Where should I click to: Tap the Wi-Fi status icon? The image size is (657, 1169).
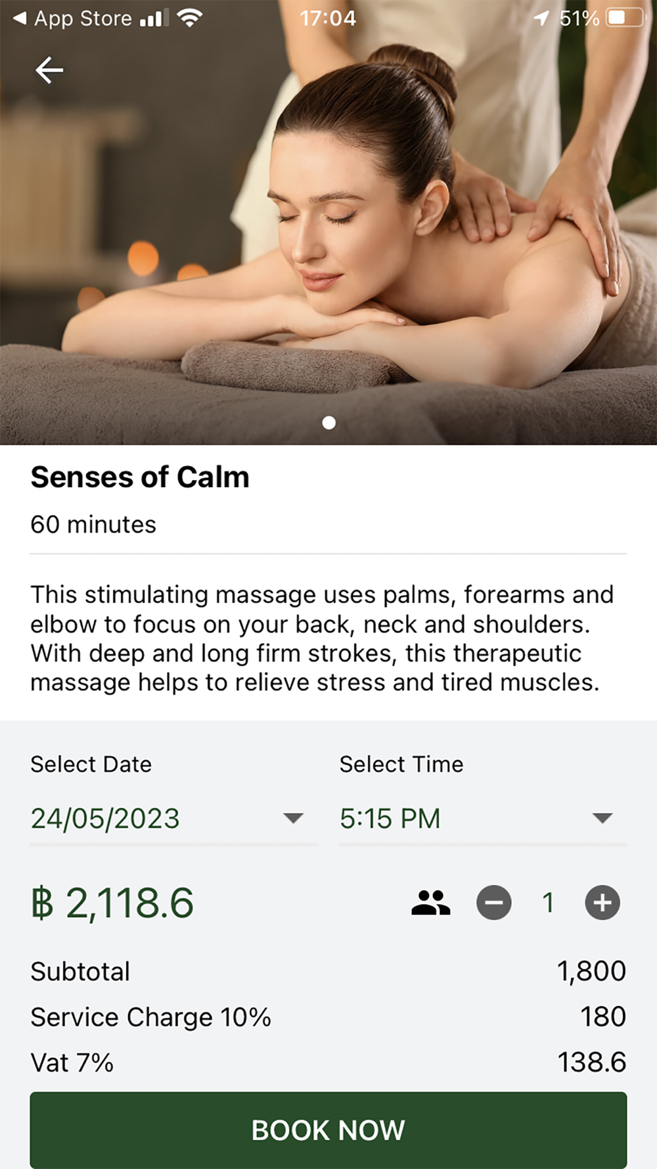click(x=189, y=18)
